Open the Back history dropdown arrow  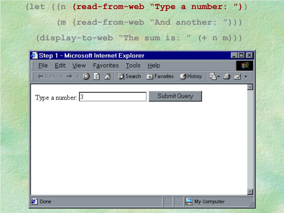click(x=62, y=77)
